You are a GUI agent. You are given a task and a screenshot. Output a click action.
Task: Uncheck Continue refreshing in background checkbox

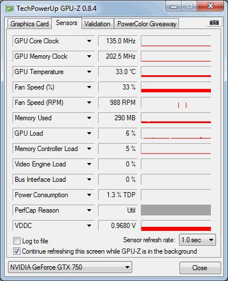coord(17,251)
